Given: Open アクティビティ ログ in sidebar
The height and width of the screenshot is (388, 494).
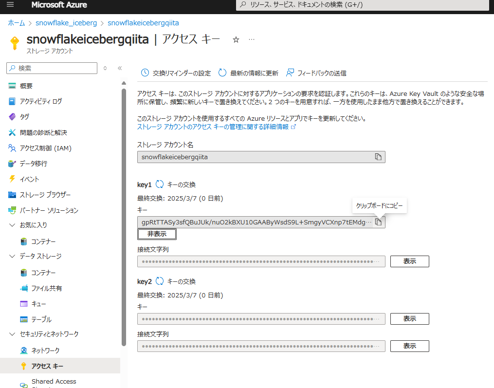Looking at the screenshot, I should pos(60,101).
